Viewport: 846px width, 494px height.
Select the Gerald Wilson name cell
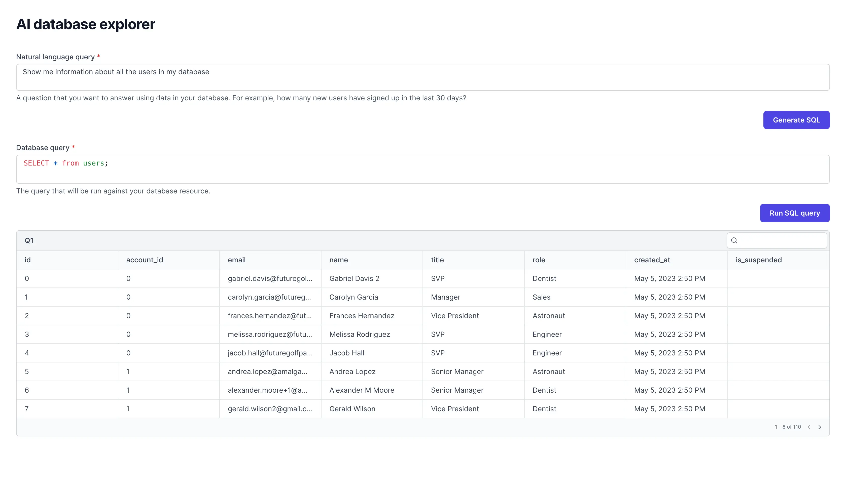click(x=372, y=409)
